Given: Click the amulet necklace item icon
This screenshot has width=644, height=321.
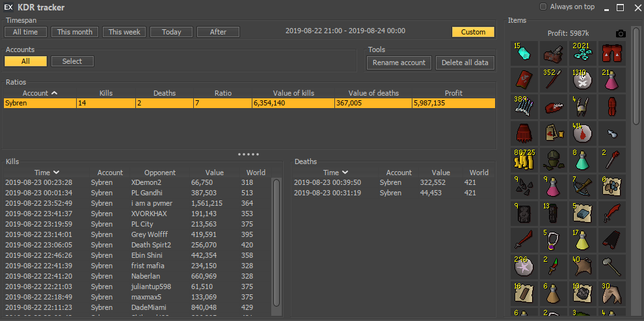Looking at the screenshot, I should point(554,239).
